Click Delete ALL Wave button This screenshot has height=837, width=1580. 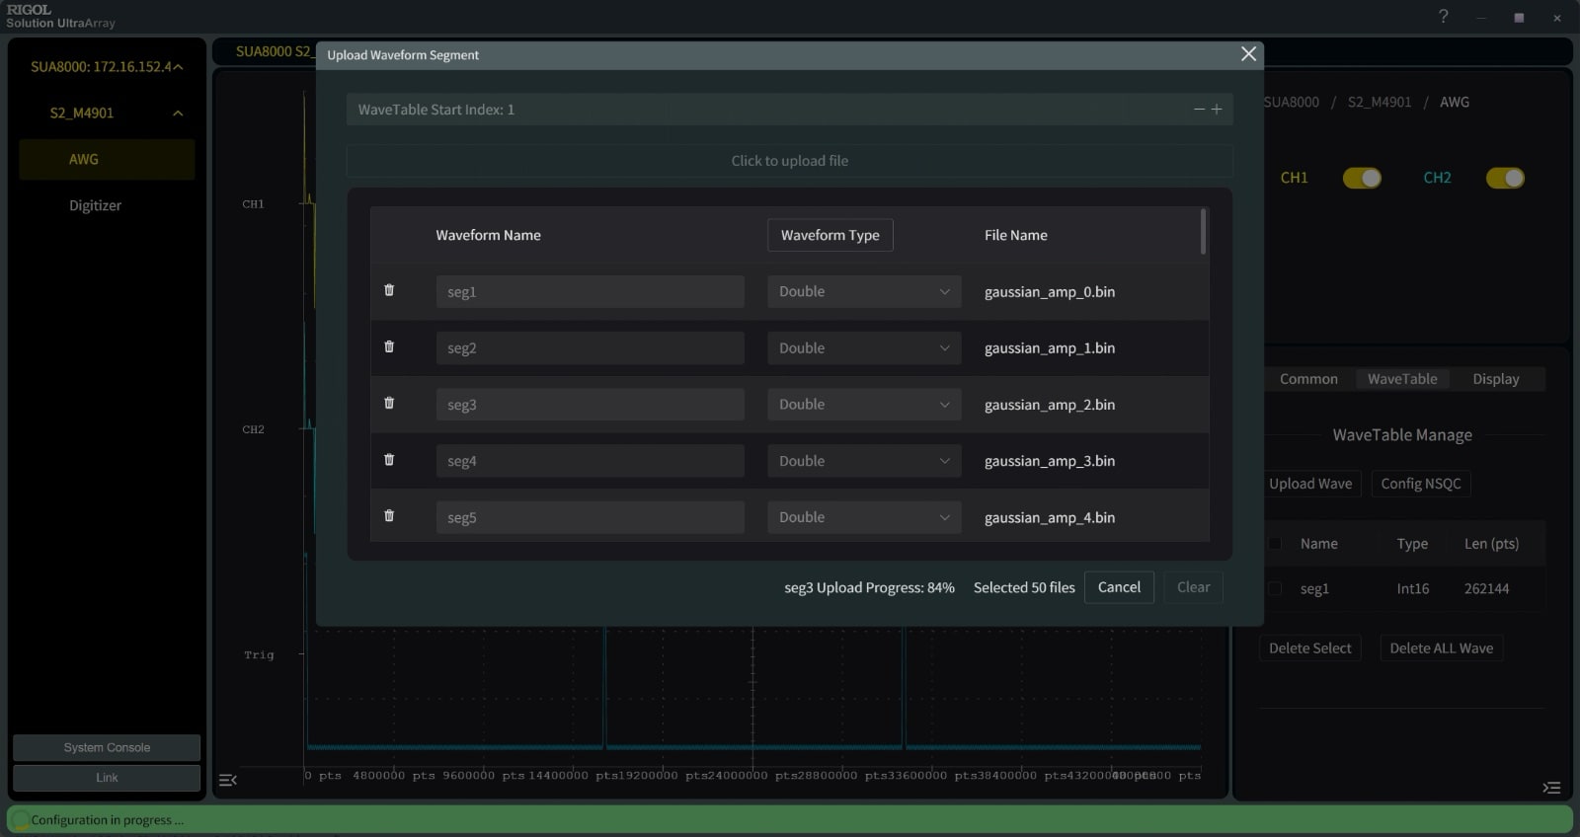(1441, 648)
